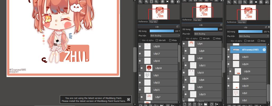Toggle visibility of layer Lớp10
The image size is (272, 106).
coord(184,72)
